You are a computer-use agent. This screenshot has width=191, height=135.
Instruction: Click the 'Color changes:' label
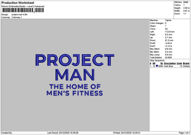pyautogui.click(x=157, y=23)
